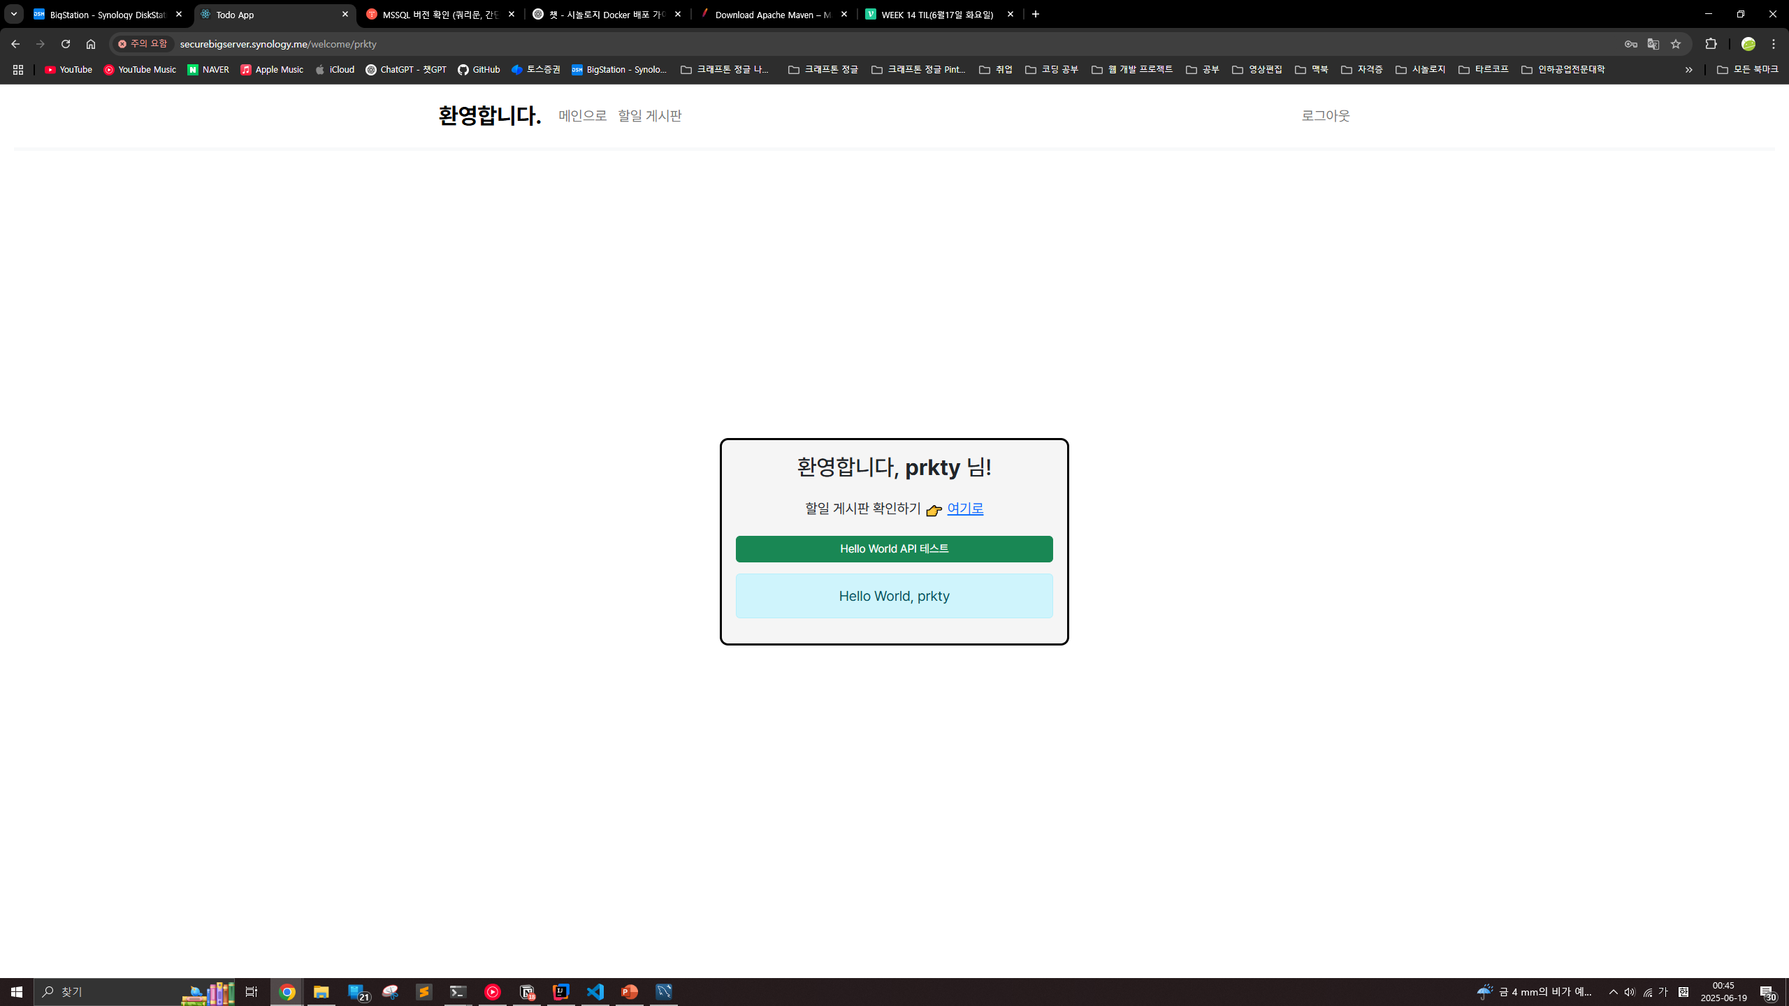The image size is (1789, 1006).
Task: Open IntelliJ IDEA from the taskbar
Action: coord(561,992)
